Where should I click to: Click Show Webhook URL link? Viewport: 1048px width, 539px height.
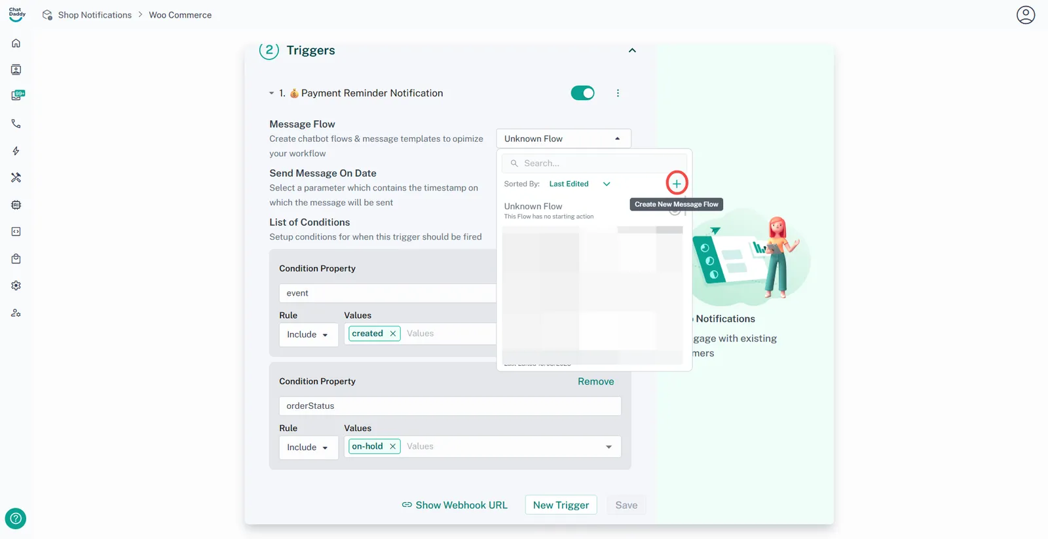(x=455, y=505)
